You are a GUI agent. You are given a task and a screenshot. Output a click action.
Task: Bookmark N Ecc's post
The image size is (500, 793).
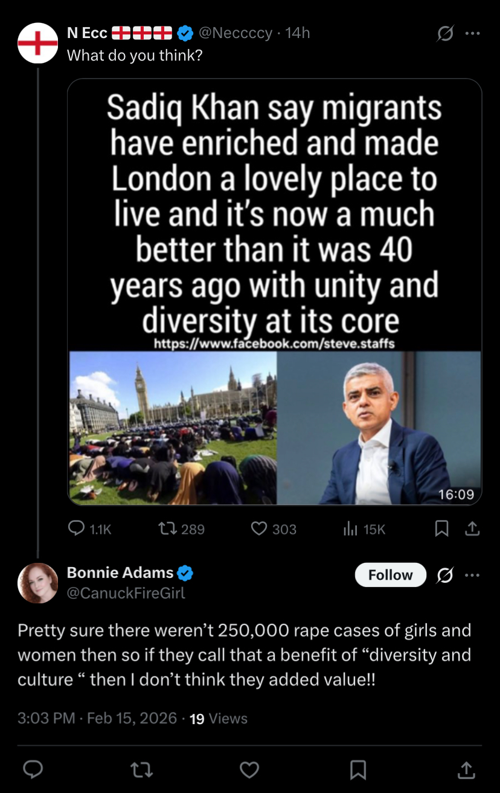(442, 529)
